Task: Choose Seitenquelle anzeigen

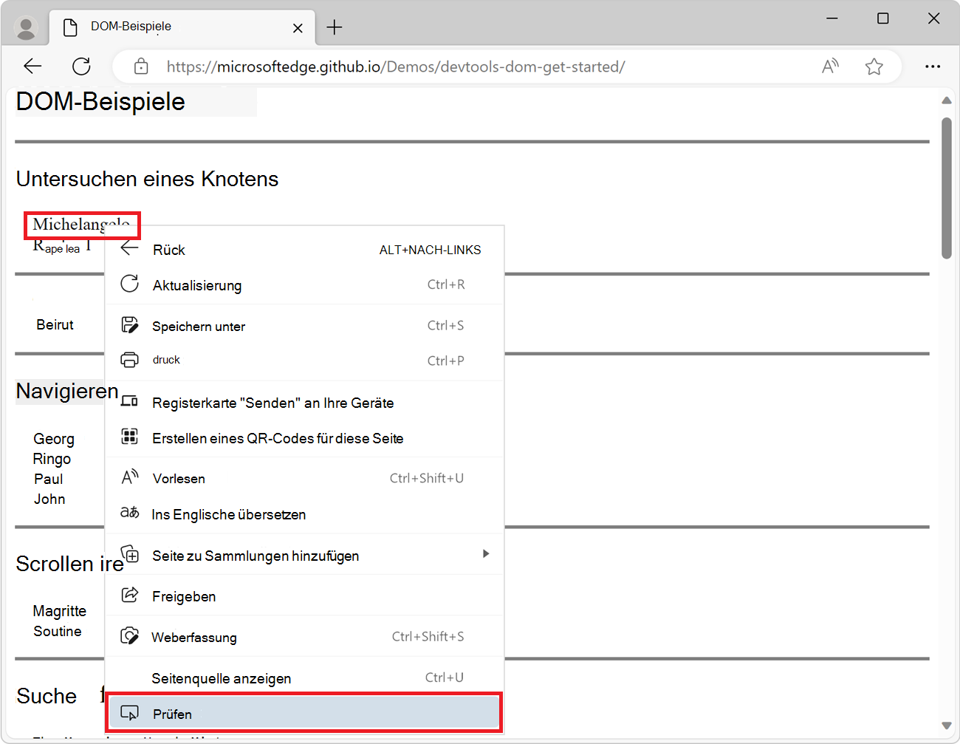Action: pyautogui.click(x=304, y=678)
